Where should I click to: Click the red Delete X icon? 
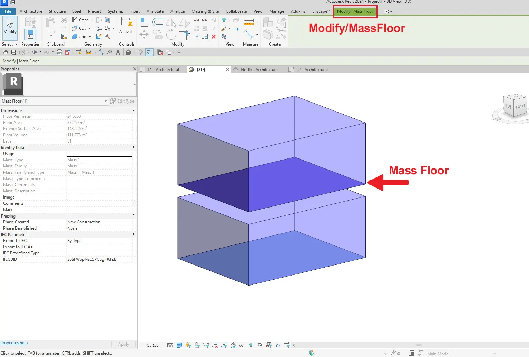[214, 37]
